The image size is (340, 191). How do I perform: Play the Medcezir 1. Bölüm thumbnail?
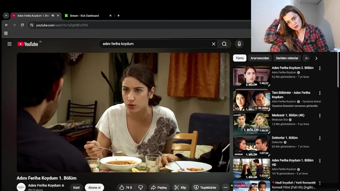pyautogui.click(x=252, y=123)
